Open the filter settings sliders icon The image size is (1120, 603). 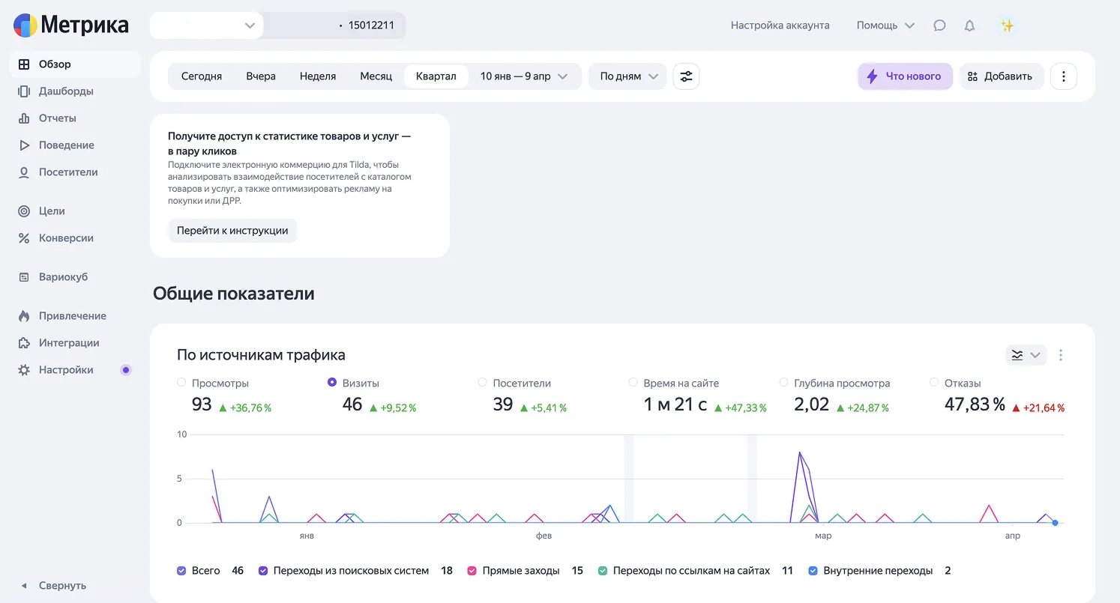point(686,76)
